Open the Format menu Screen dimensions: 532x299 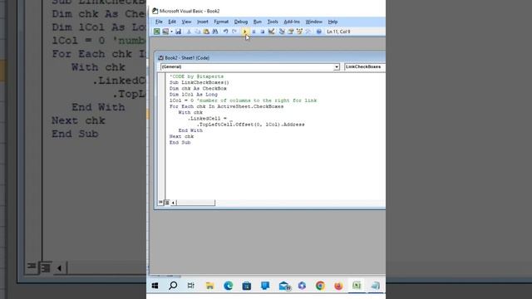click(x=221, y=22)
